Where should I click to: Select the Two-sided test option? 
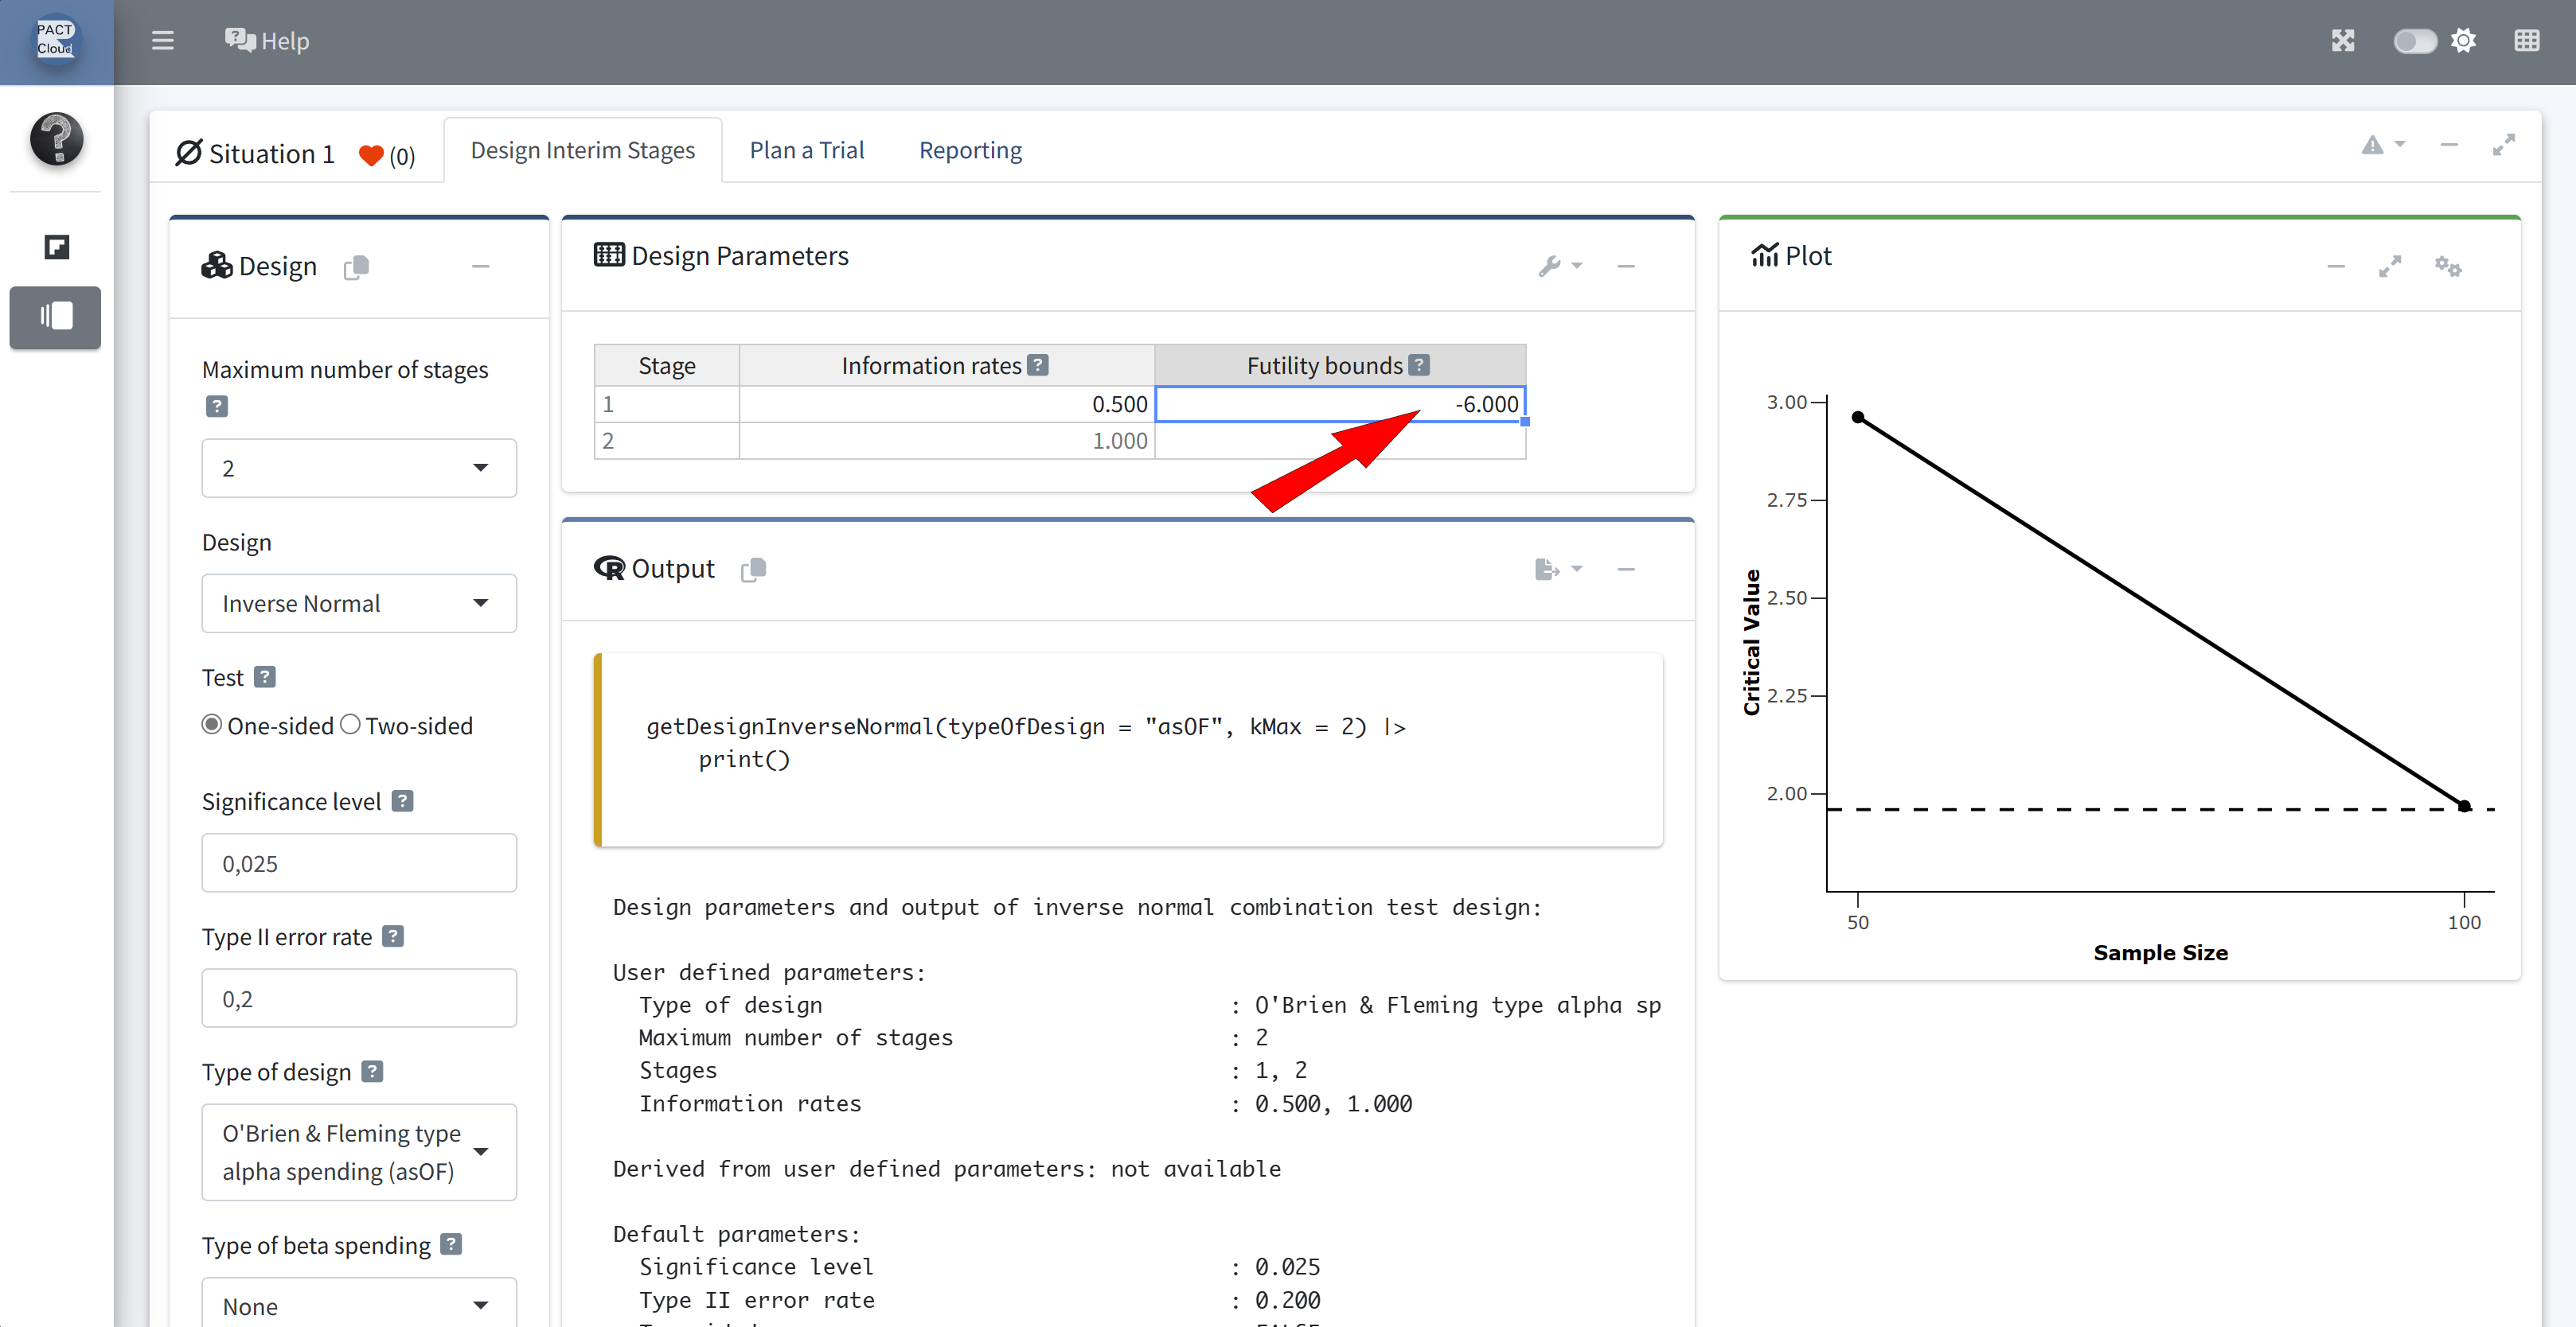tap(350, 725)
